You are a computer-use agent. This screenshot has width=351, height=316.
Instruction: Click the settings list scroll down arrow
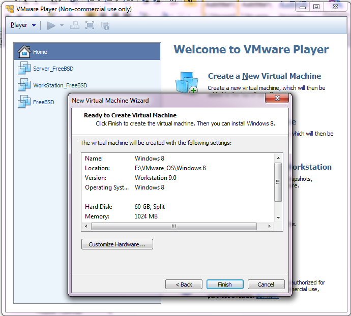278,217
